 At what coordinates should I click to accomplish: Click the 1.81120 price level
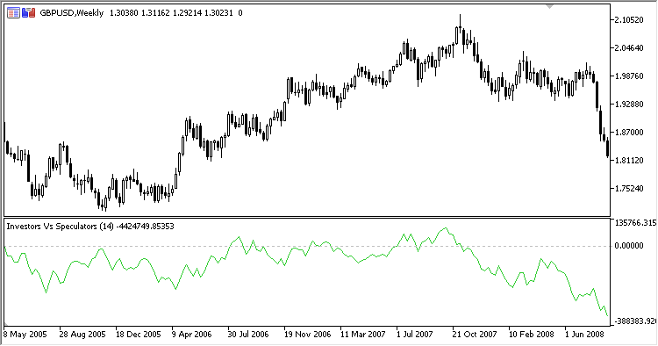tap(629, 161)
